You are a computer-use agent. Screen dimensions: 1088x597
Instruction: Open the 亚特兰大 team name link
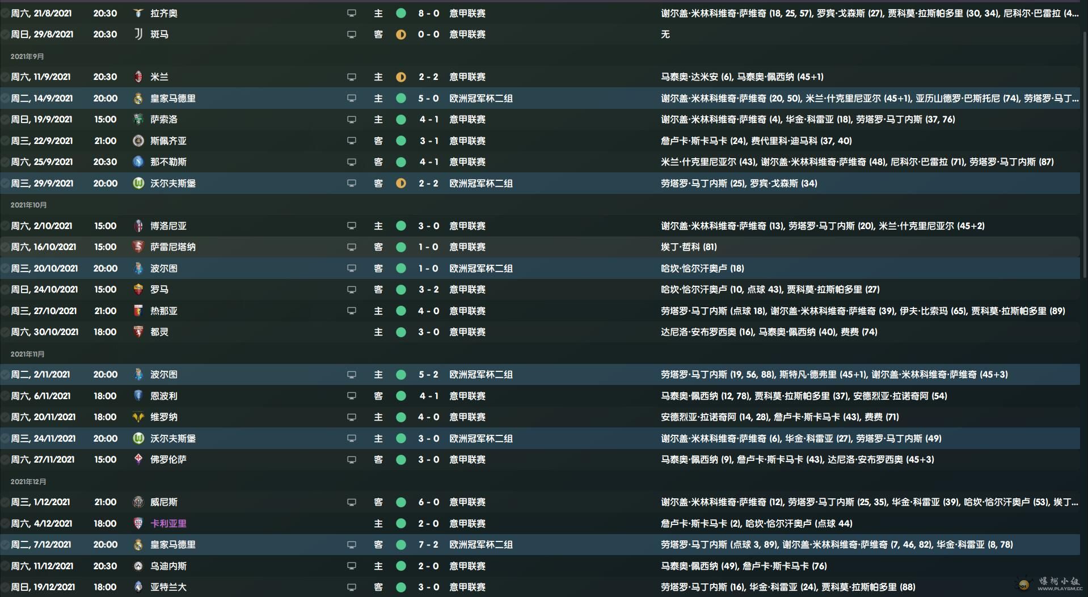pyautogui.click(x=168, y=587)
